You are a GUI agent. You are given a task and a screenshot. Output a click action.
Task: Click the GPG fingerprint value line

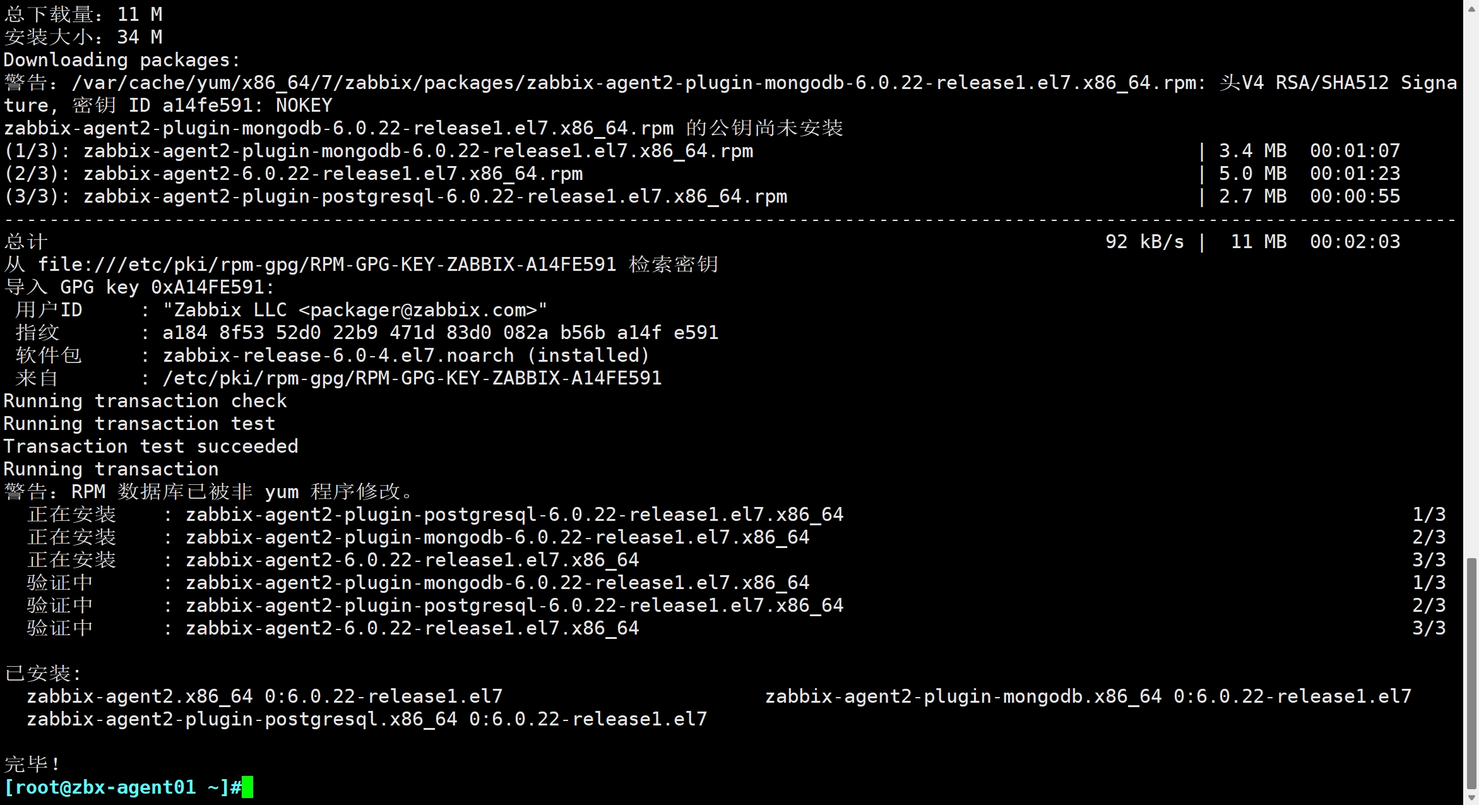coord(440,333)
